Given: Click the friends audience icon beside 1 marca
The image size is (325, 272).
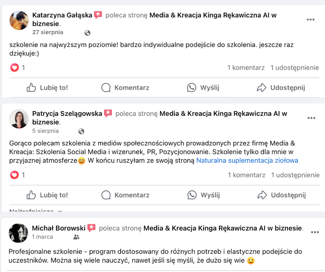Looking at the screenshot, I should pos(76,237).
